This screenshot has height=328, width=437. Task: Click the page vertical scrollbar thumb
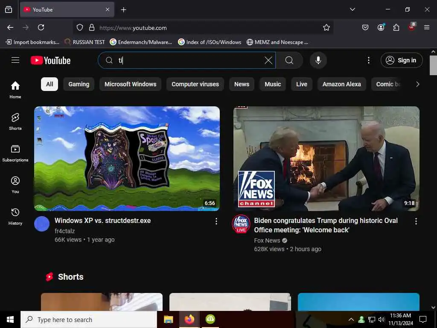point(433,65)
